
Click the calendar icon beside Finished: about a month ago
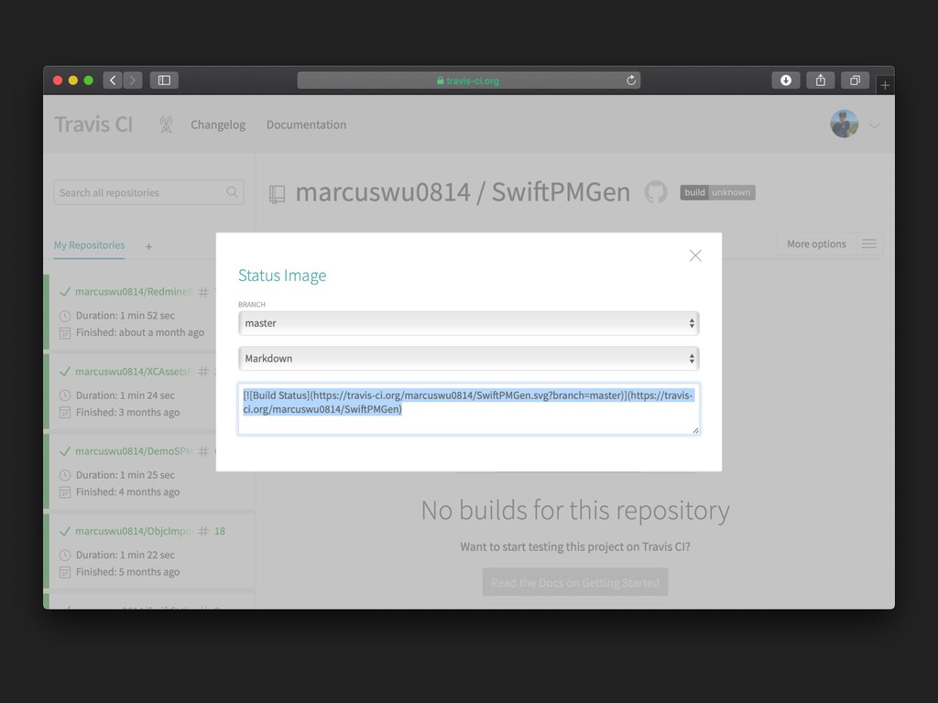click(x=65, y=333)
